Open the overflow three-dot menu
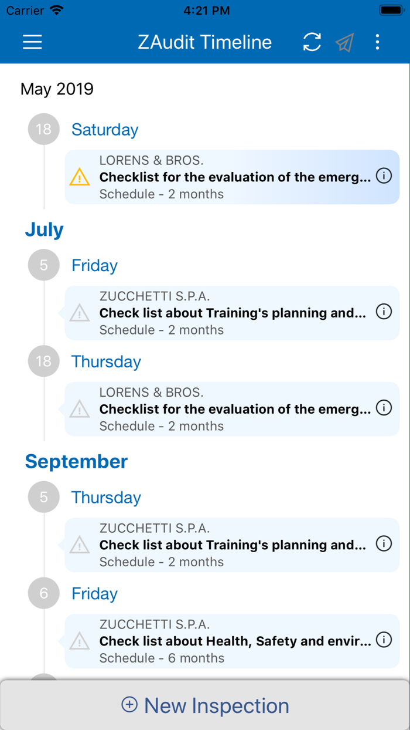Viewport: 410px width, 730px height. [377, 42]
